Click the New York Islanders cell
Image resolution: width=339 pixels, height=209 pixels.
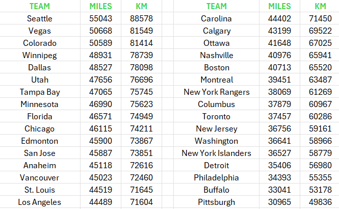tap(217, 153)
